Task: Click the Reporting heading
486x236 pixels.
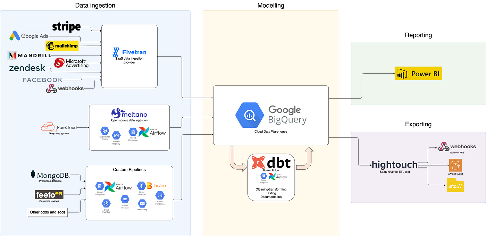Action: 418,35
